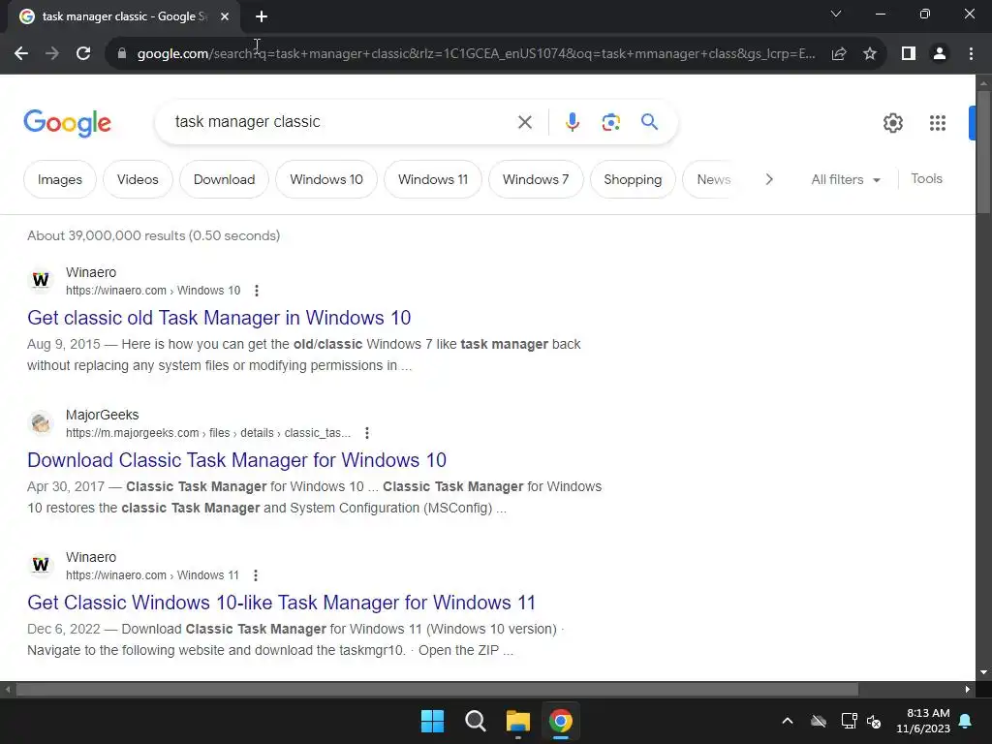Open 'Get Classic Windows 10-like Task Manager' result
Screen dimensions: 992x744
282,603
